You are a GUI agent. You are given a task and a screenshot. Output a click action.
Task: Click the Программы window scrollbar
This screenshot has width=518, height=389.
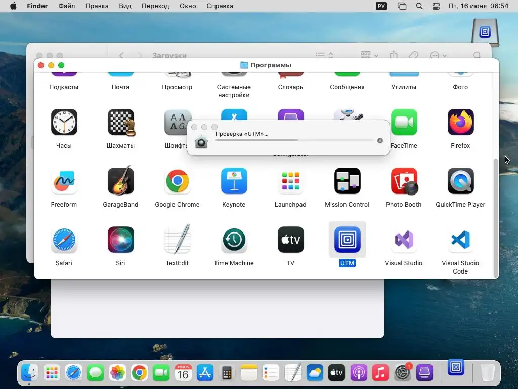click(495, 217)
